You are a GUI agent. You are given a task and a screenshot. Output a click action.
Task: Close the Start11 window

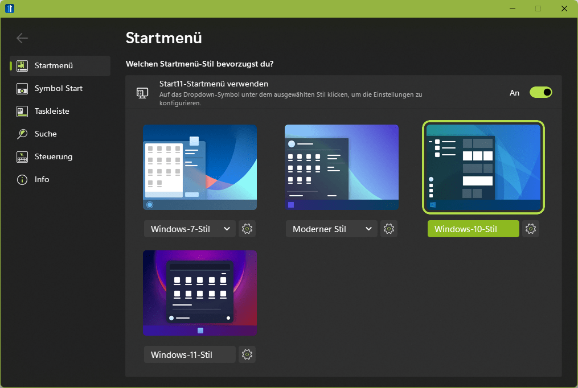[564, 9]
